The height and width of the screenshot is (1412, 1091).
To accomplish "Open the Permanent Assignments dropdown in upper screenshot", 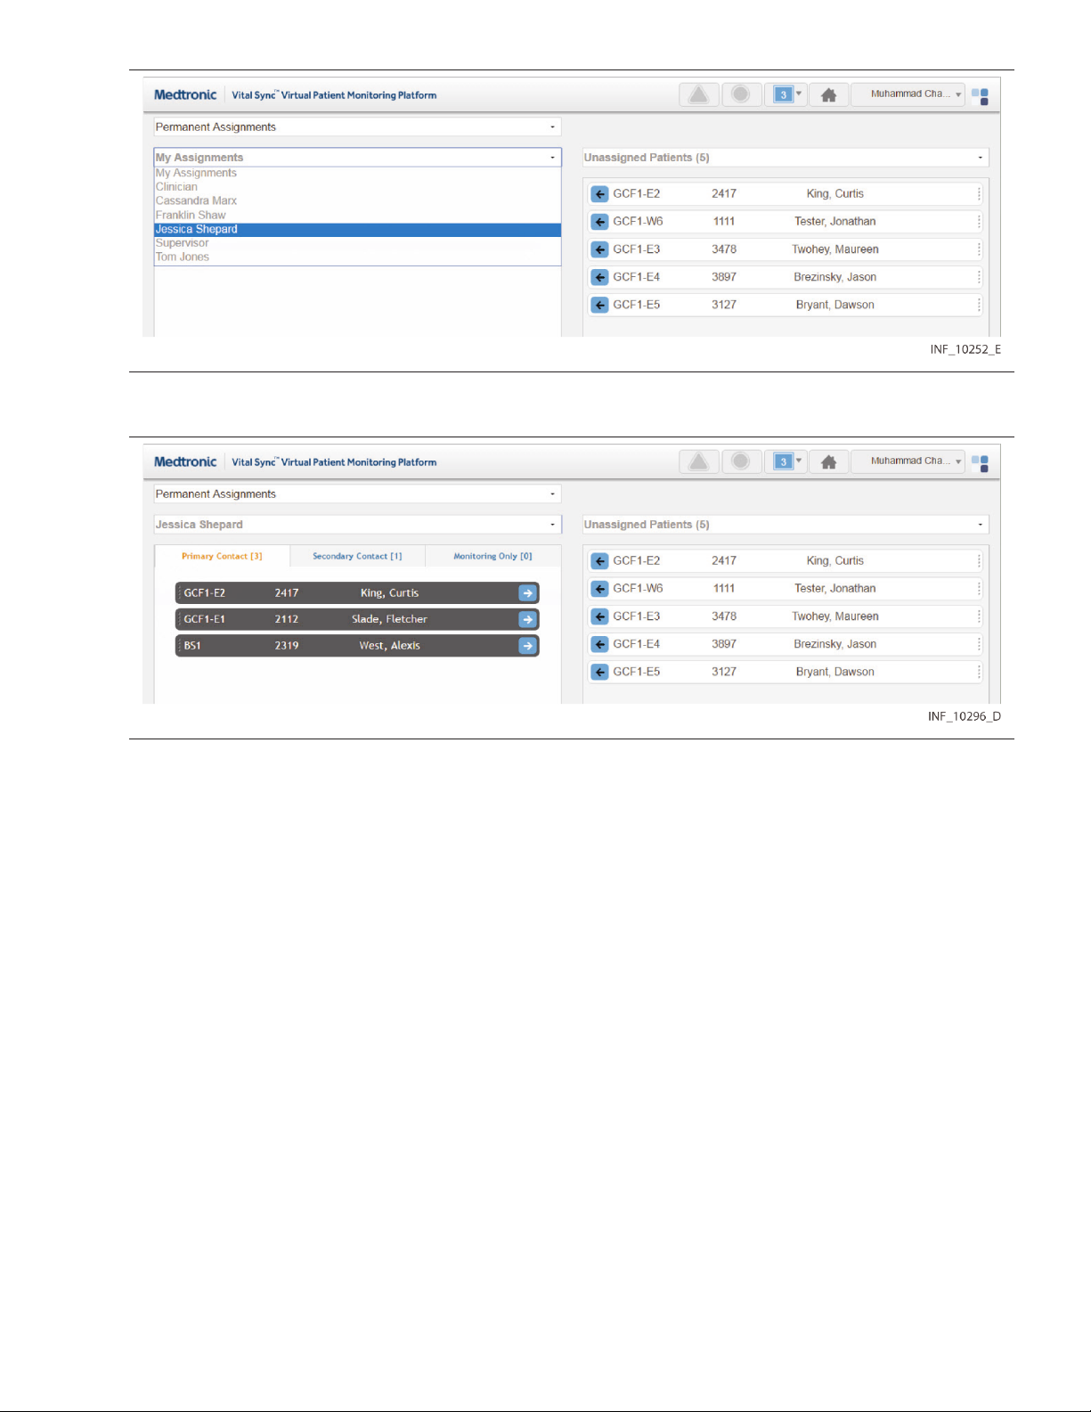I will [358, 127].
